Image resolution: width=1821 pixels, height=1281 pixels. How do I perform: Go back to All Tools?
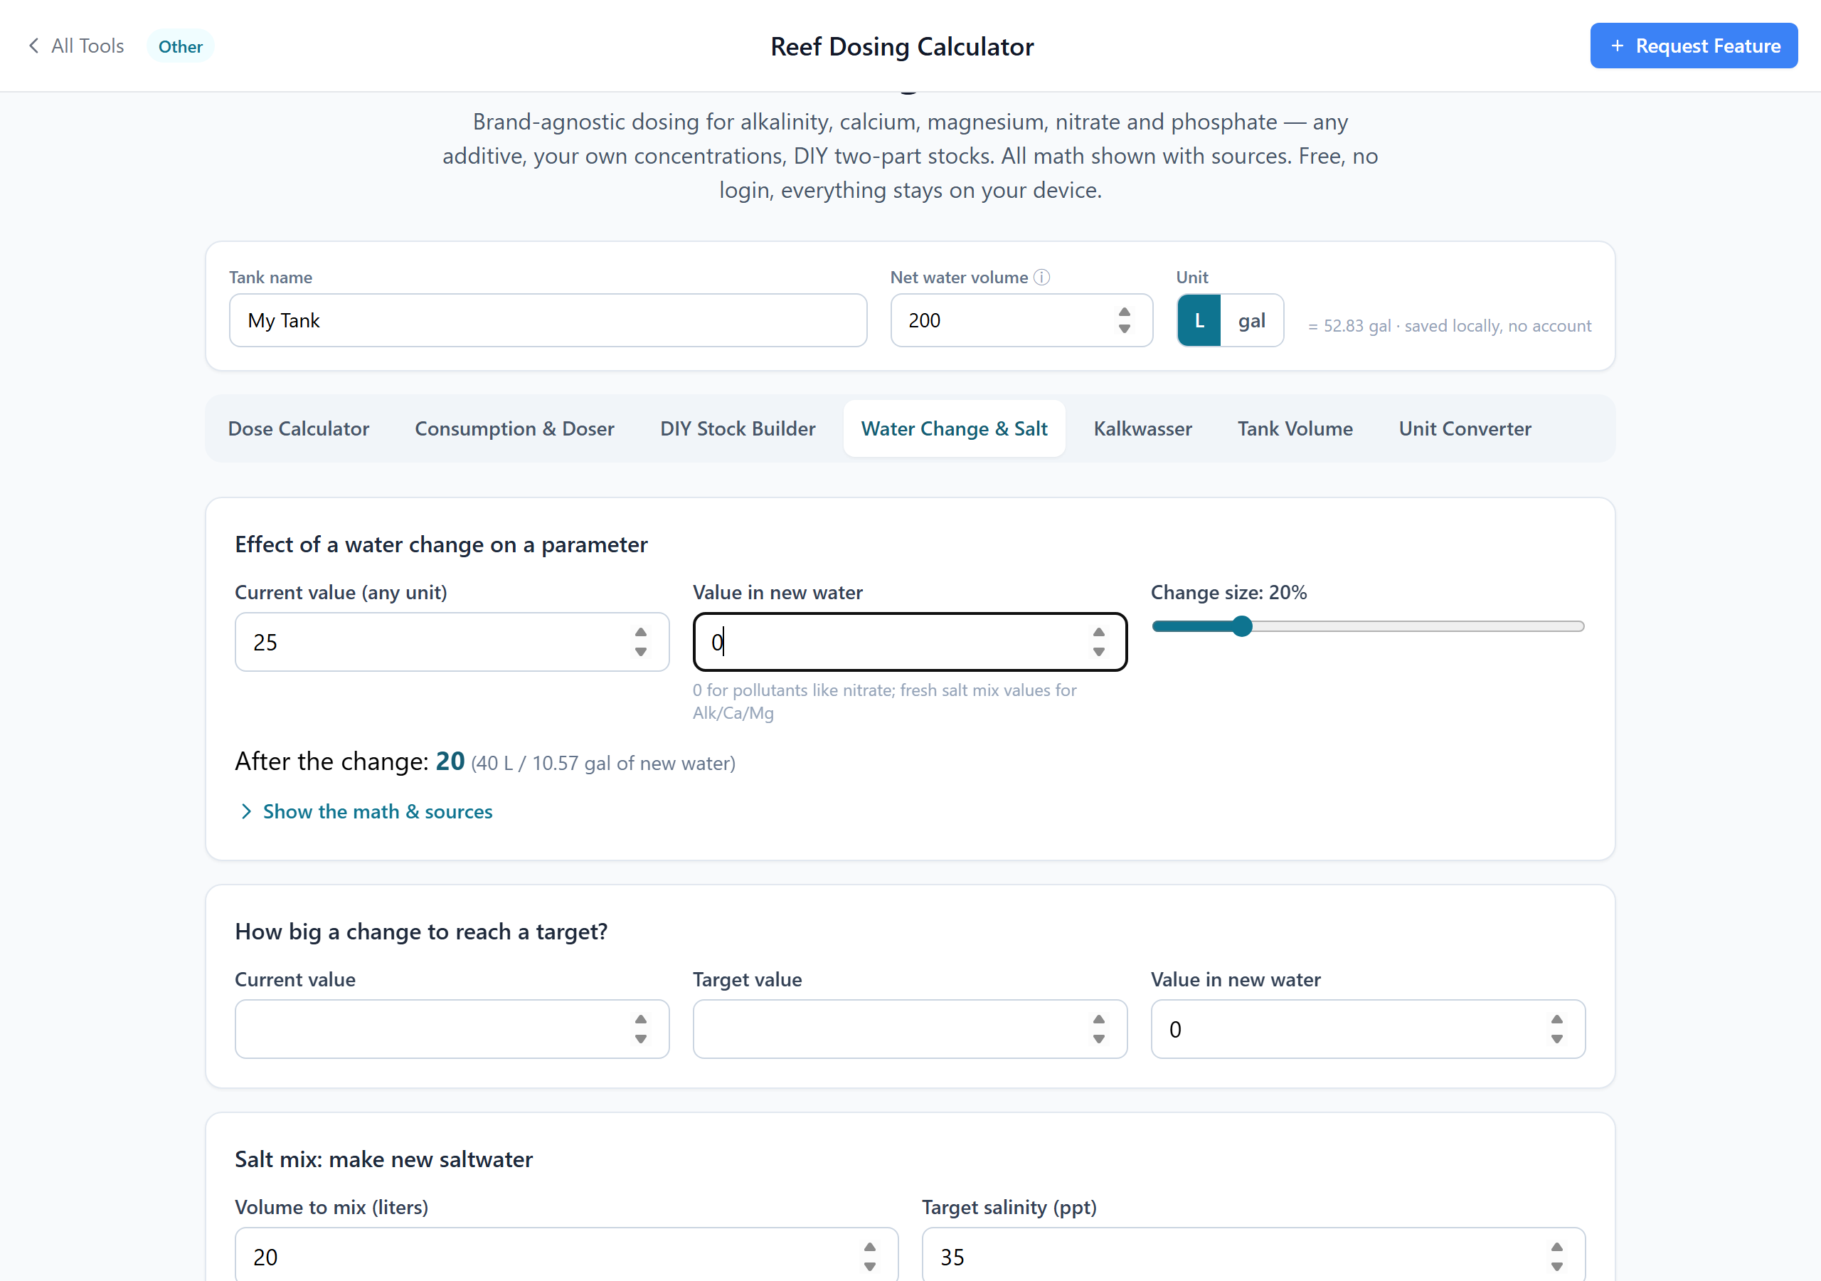[76, 46]
